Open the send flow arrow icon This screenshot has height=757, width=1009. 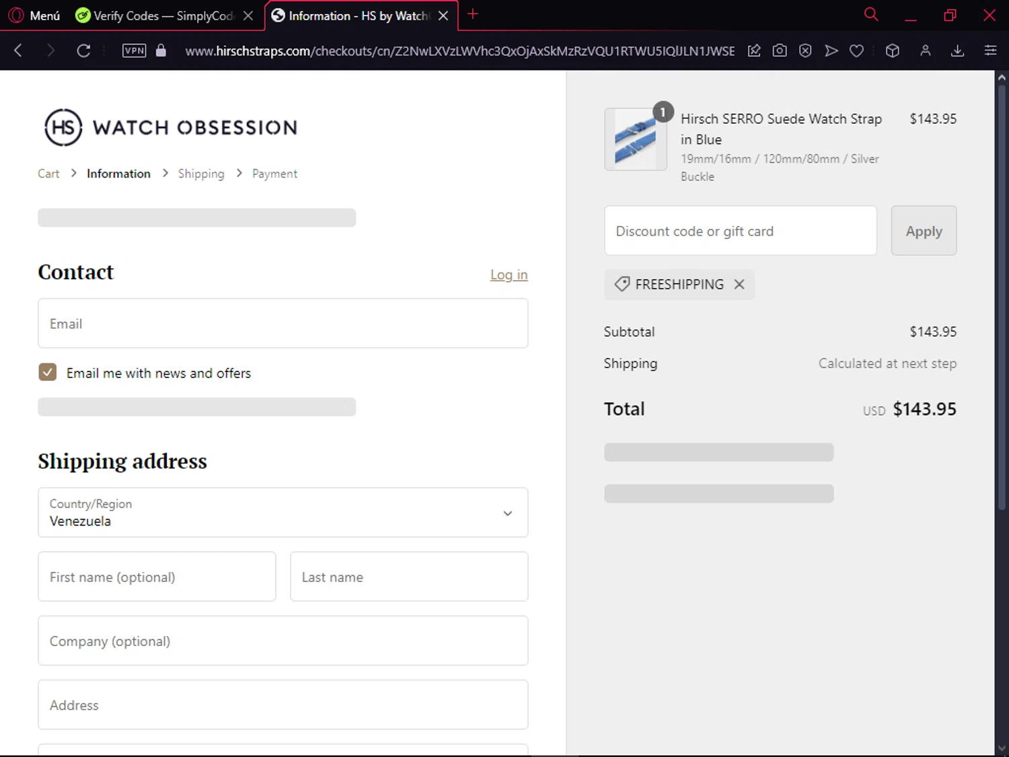(831, 50)
